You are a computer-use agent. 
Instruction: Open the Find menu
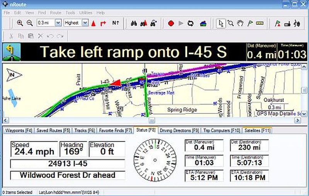pos(42,13)
